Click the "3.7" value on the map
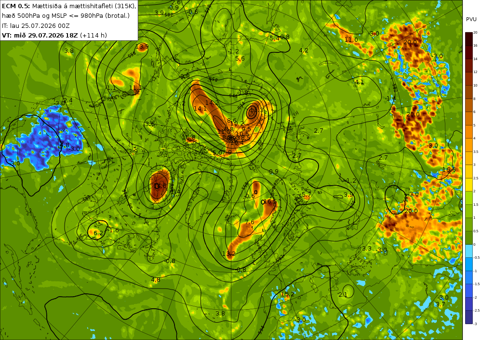 (441, 304)
